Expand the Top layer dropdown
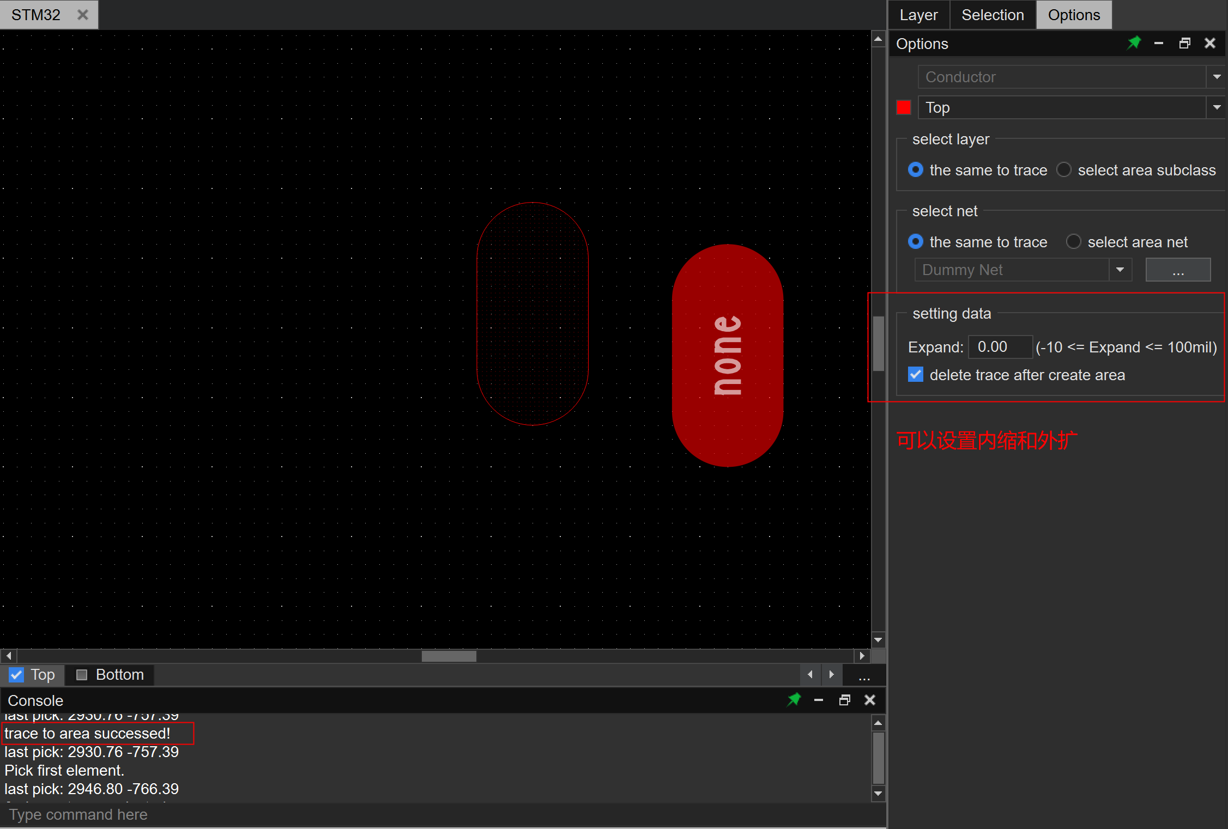Screen dimensions: 1228x829 [x=1217, y=107]
